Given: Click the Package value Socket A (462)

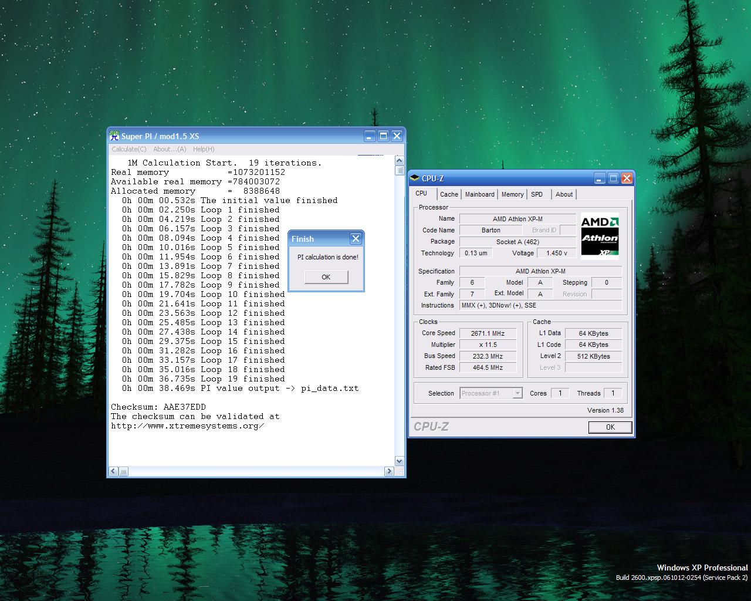Looking at the screenshot, I should click(517, 242).
